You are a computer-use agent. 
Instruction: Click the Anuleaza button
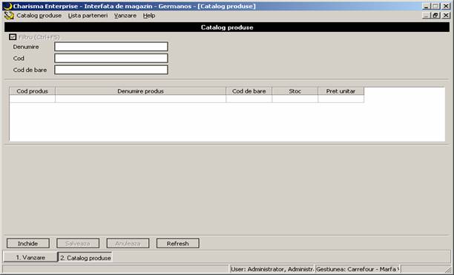pos(128,243)
